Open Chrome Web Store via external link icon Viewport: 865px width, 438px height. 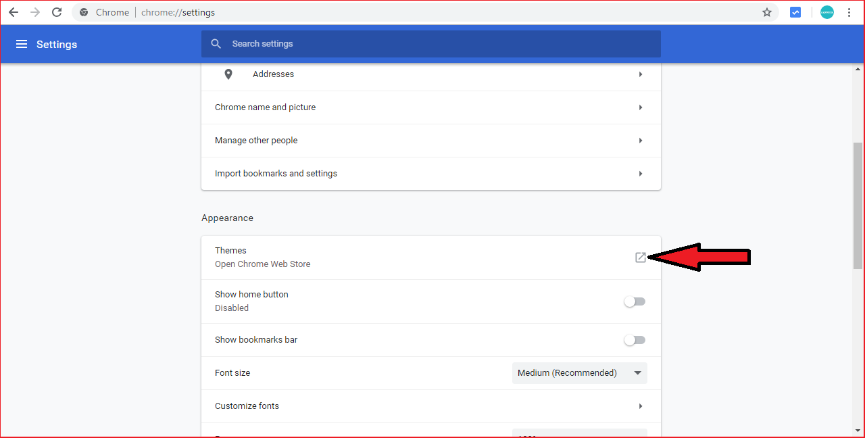pyautogui.click(x=640, y=257)
